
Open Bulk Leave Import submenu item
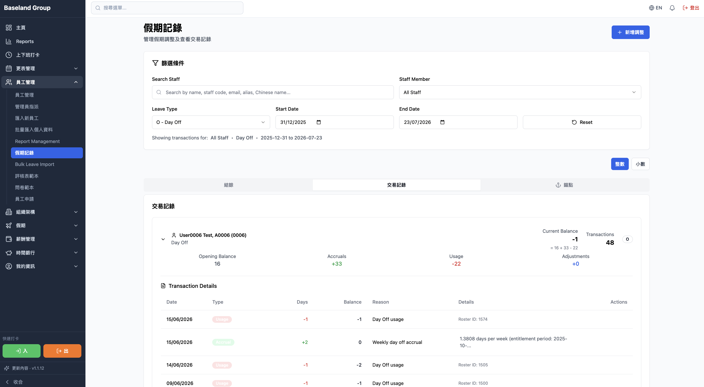[47, 164]
